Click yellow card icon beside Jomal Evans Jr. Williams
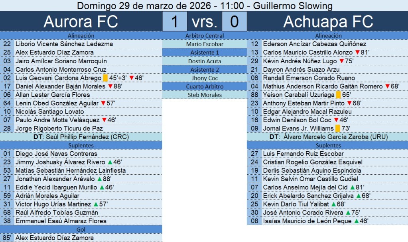408x242 pixels. click(x=337, y=129)
